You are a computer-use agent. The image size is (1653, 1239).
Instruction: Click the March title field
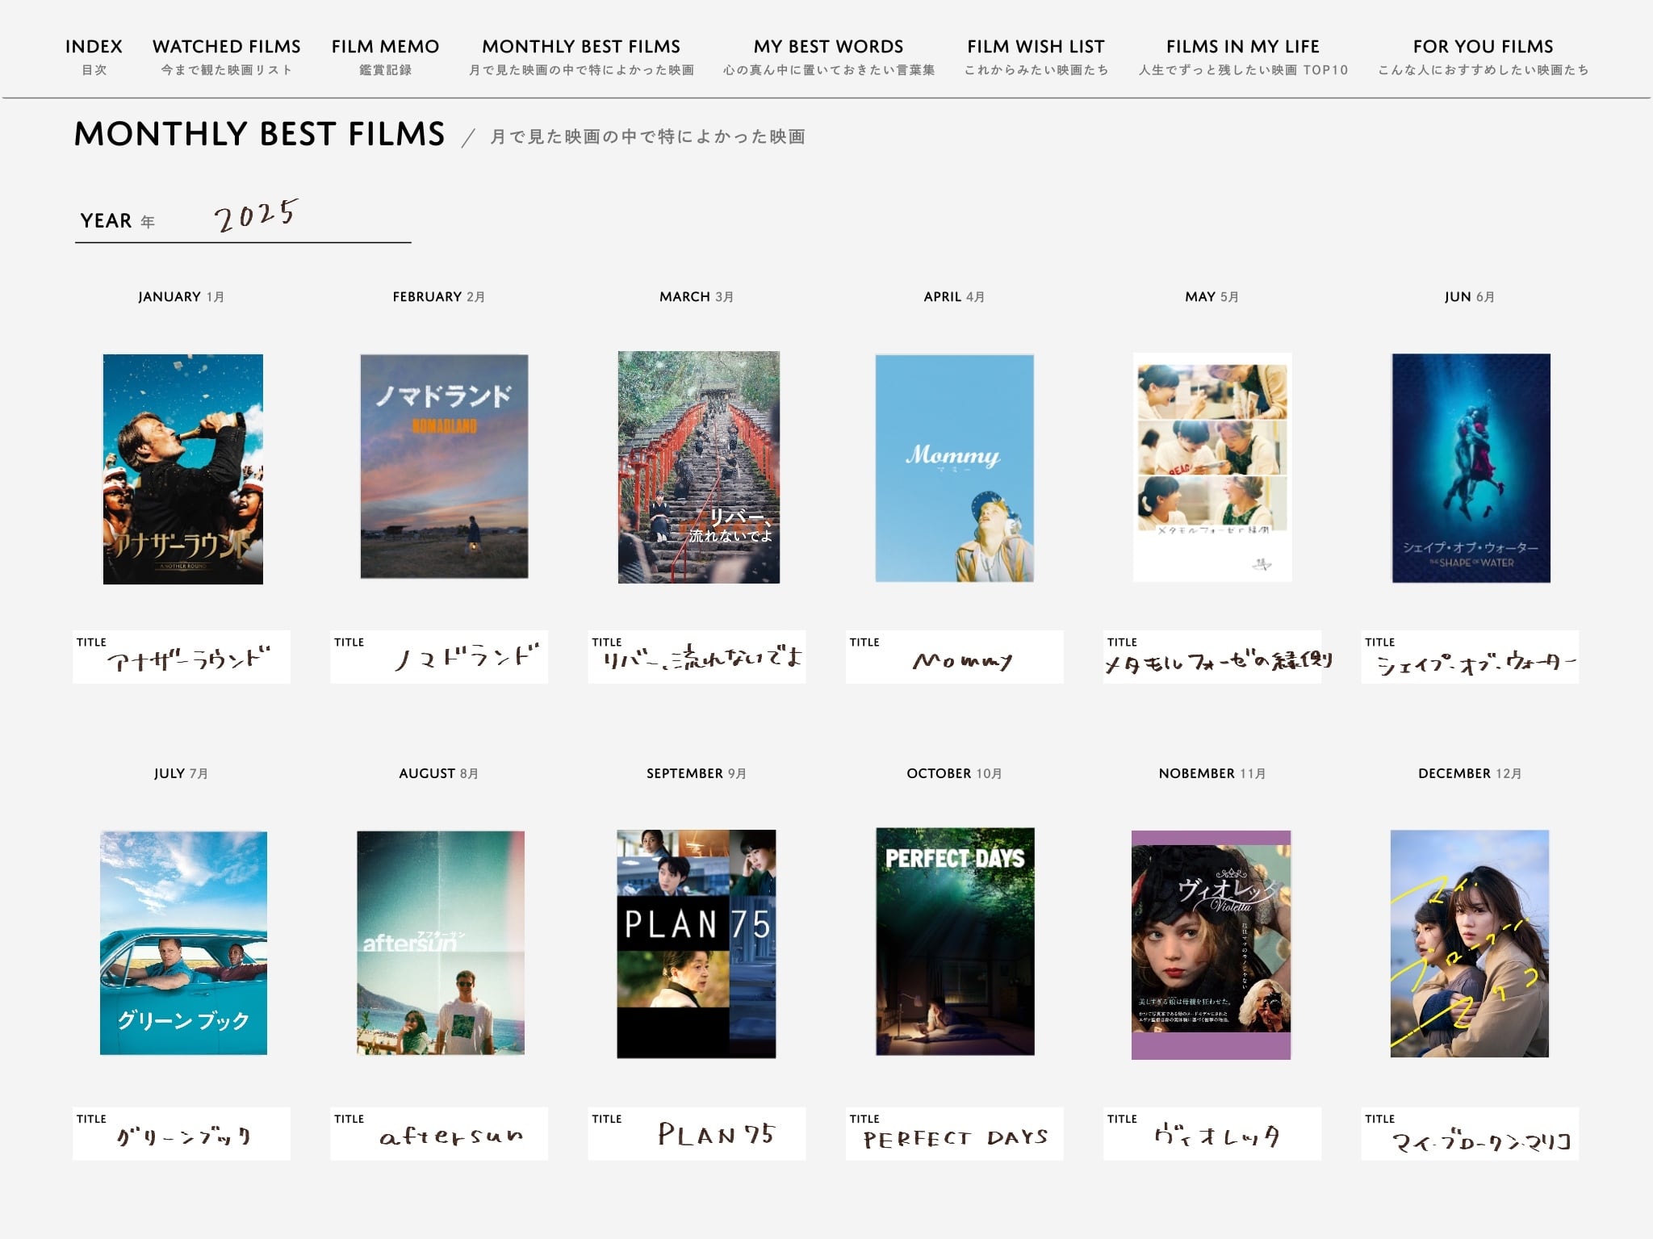coord(697,657)
